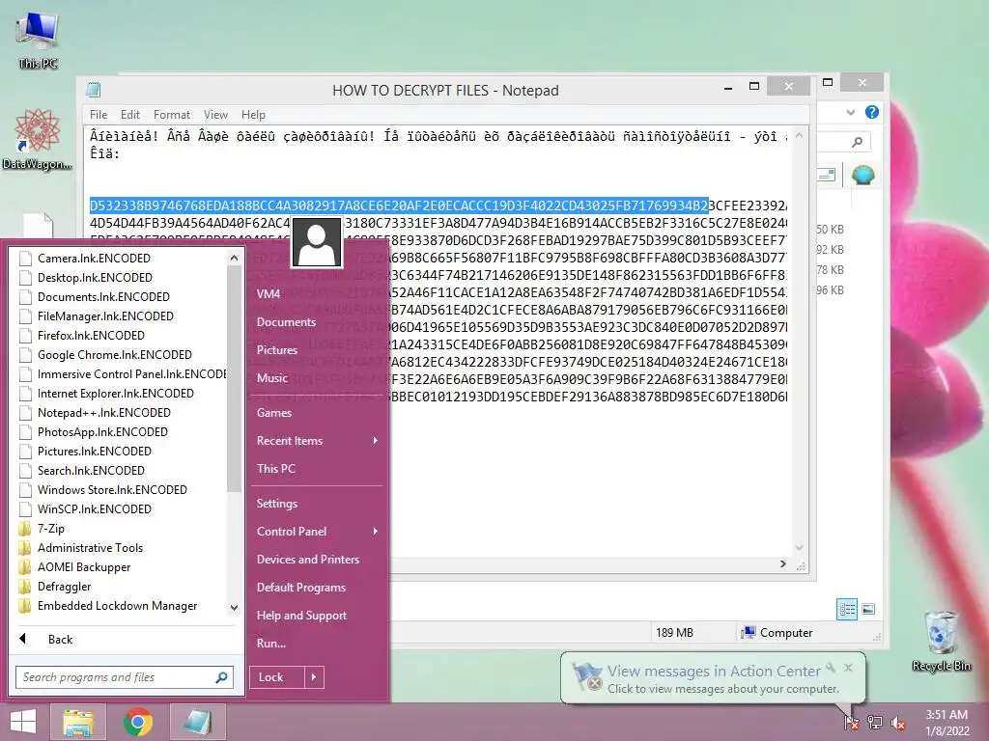
Task: Click Notepad horizontal scroll right arrow
Action: [x=782, y=563]
